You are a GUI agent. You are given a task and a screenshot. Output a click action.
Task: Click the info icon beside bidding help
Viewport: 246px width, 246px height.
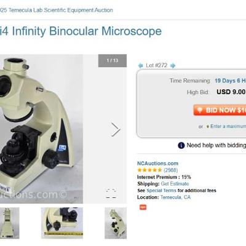click(181, 145)
